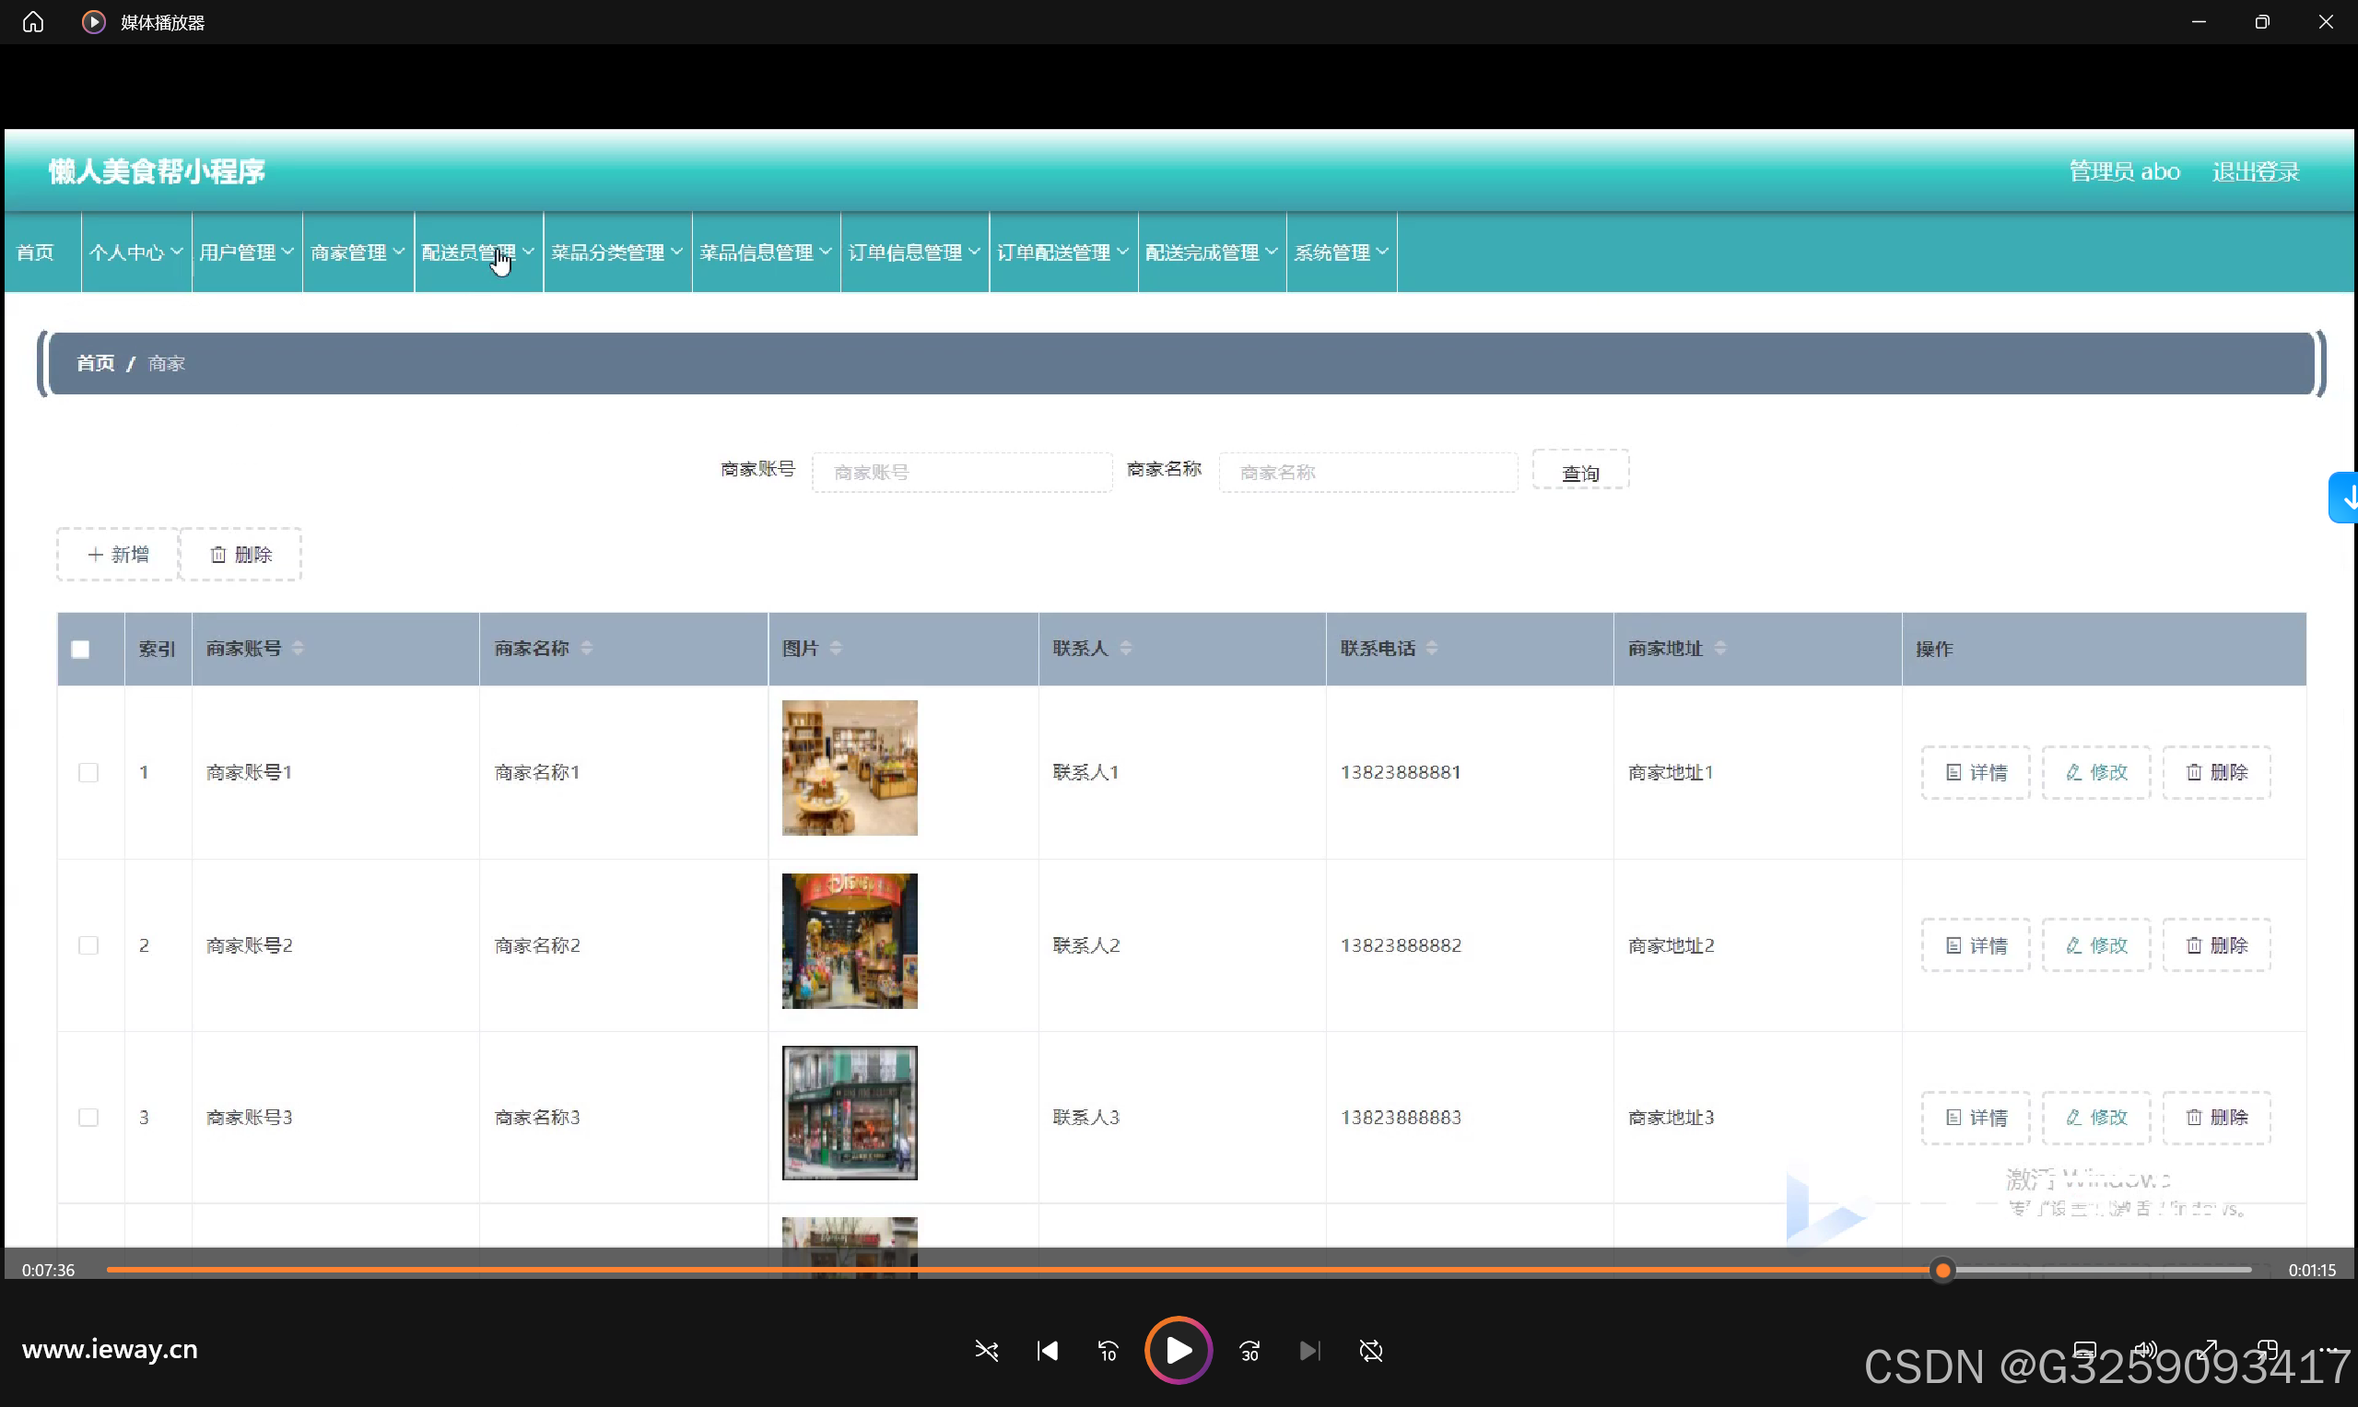Sort table by 商家账号 column

pos(298,649)
